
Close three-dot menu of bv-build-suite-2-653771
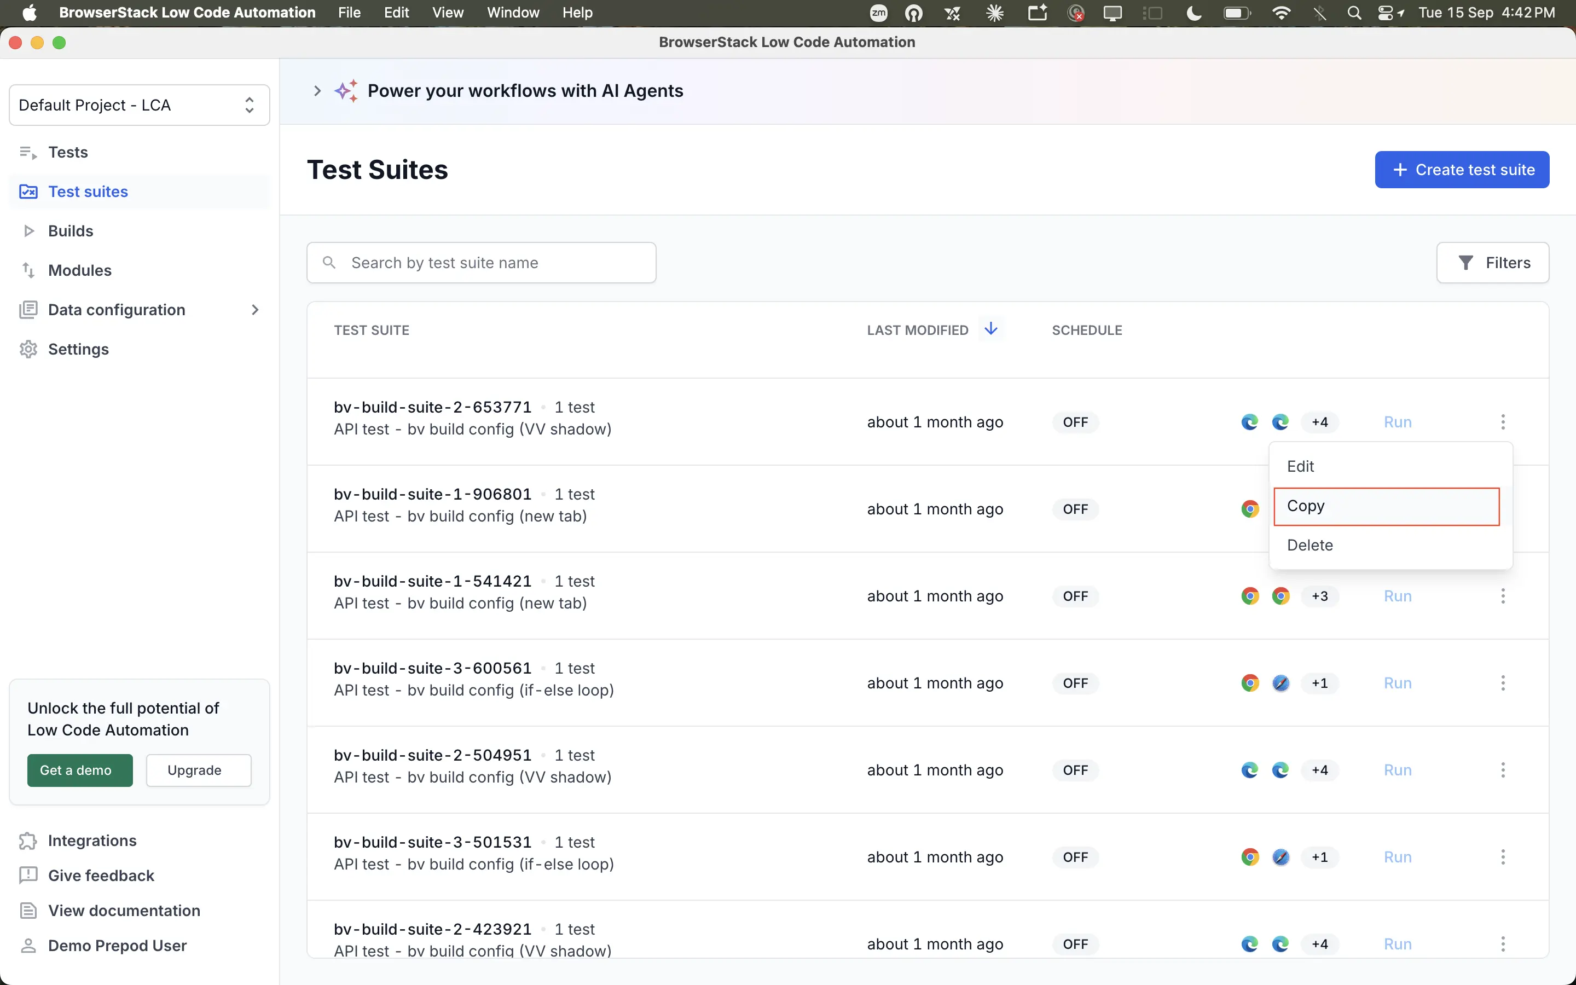click(x=1503, y=422)
